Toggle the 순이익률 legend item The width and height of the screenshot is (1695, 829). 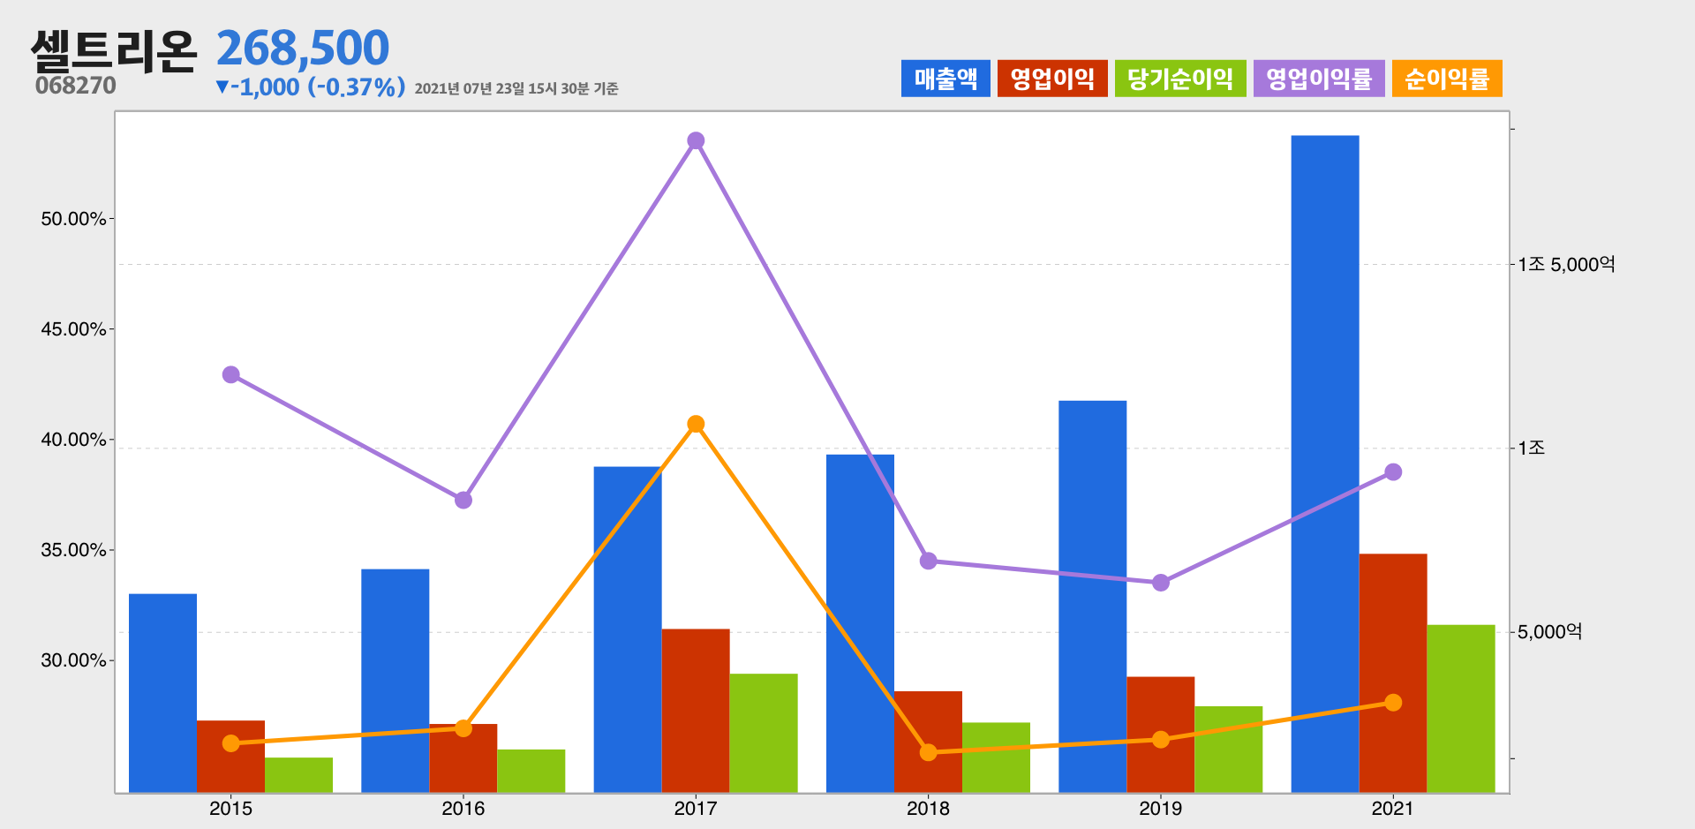click(1447, 79)
